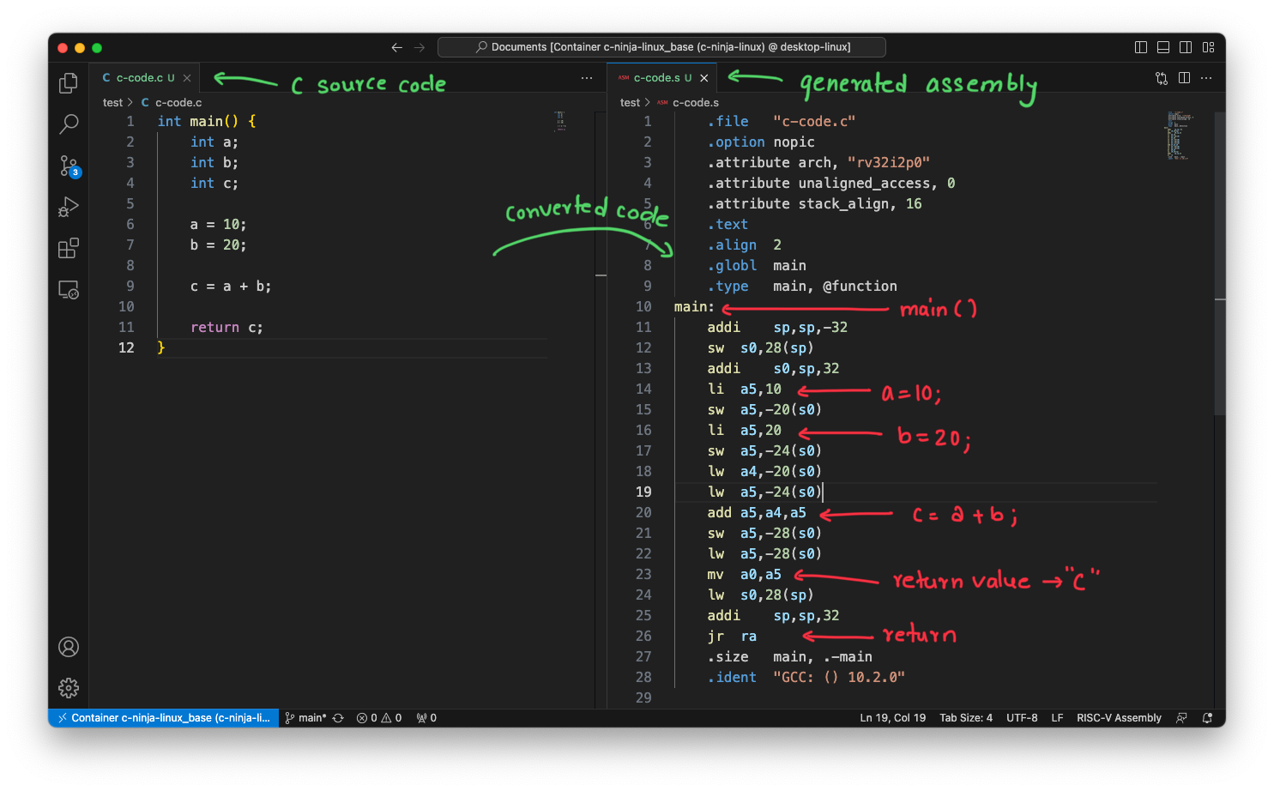Click '.globl main' directive line
The height and width of the screenshot is (791, 1274).
tap(757, 266)
